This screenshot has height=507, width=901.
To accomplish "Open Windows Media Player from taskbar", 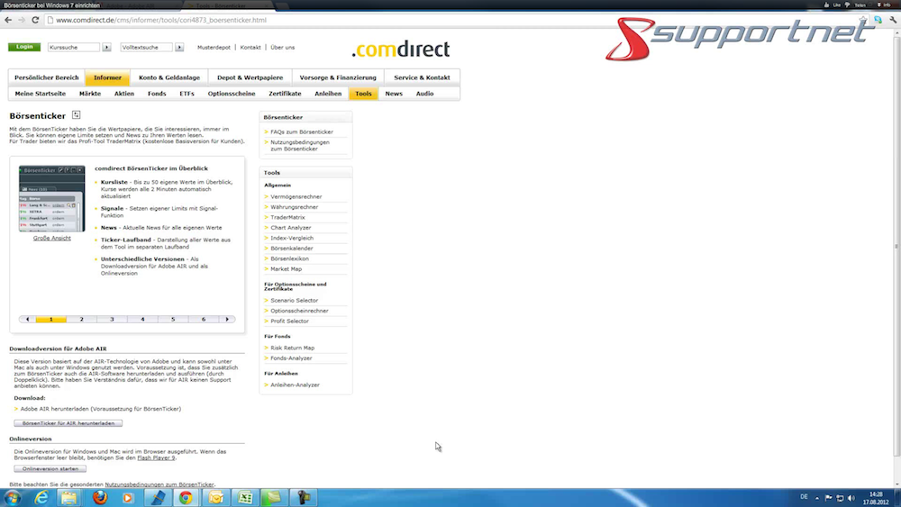I will 128,497.
